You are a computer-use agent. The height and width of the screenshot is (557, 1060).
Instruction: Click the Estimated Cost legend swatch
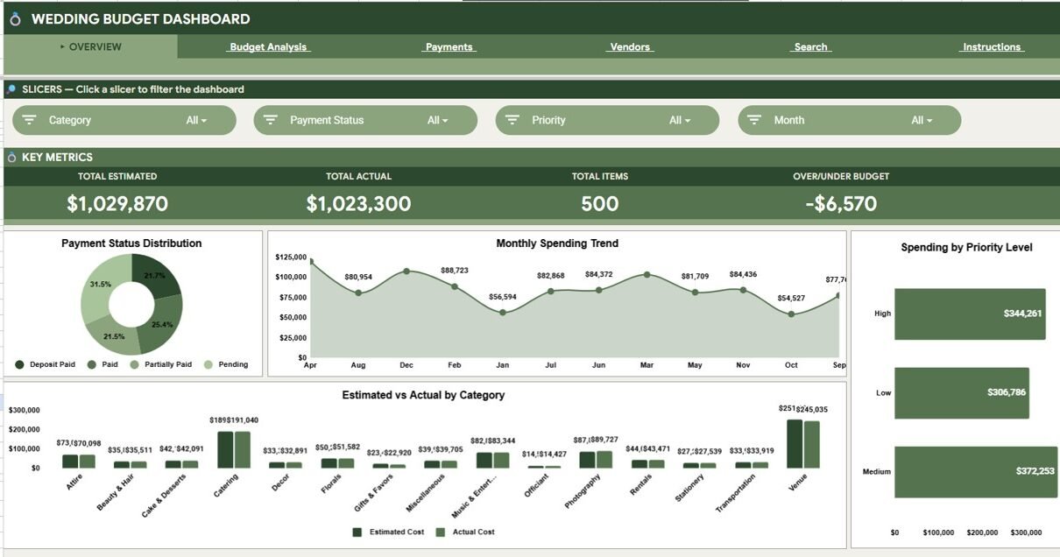point(357,532)
